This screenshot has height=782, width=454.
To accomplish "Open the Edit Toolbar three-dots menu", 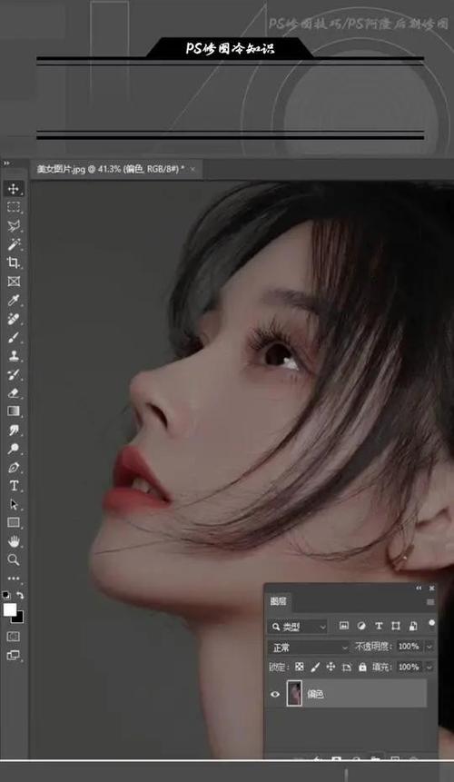I will pos(14,579).
